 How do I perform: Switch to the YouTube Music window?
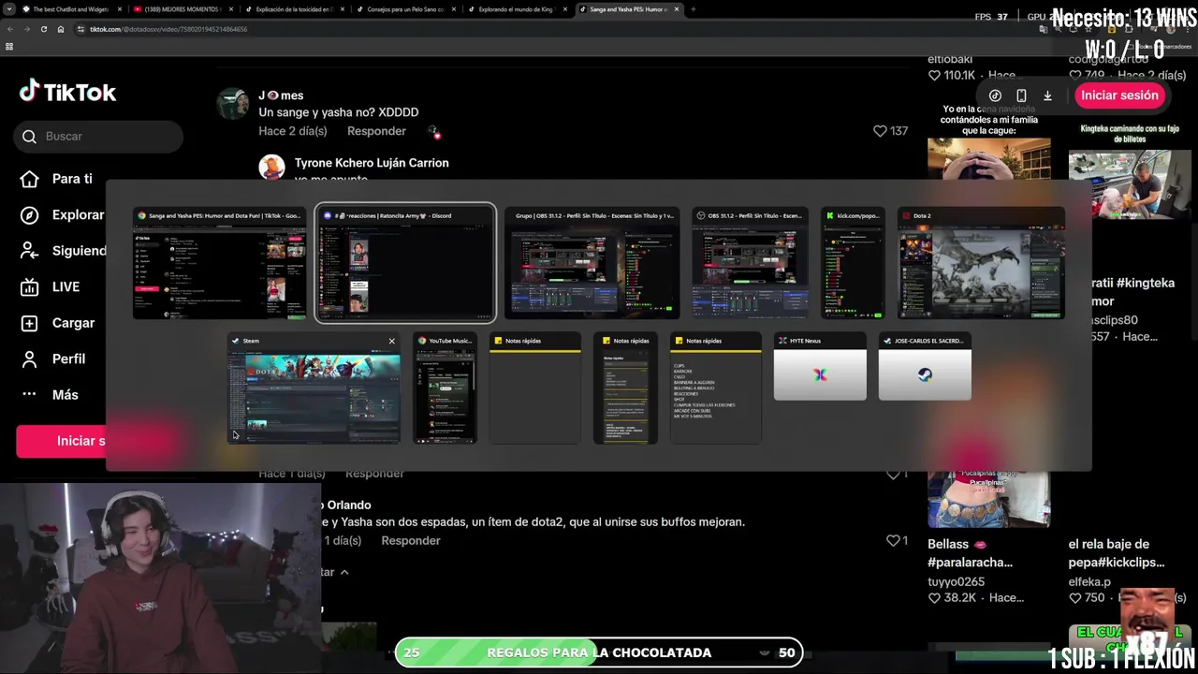point(446,388)
